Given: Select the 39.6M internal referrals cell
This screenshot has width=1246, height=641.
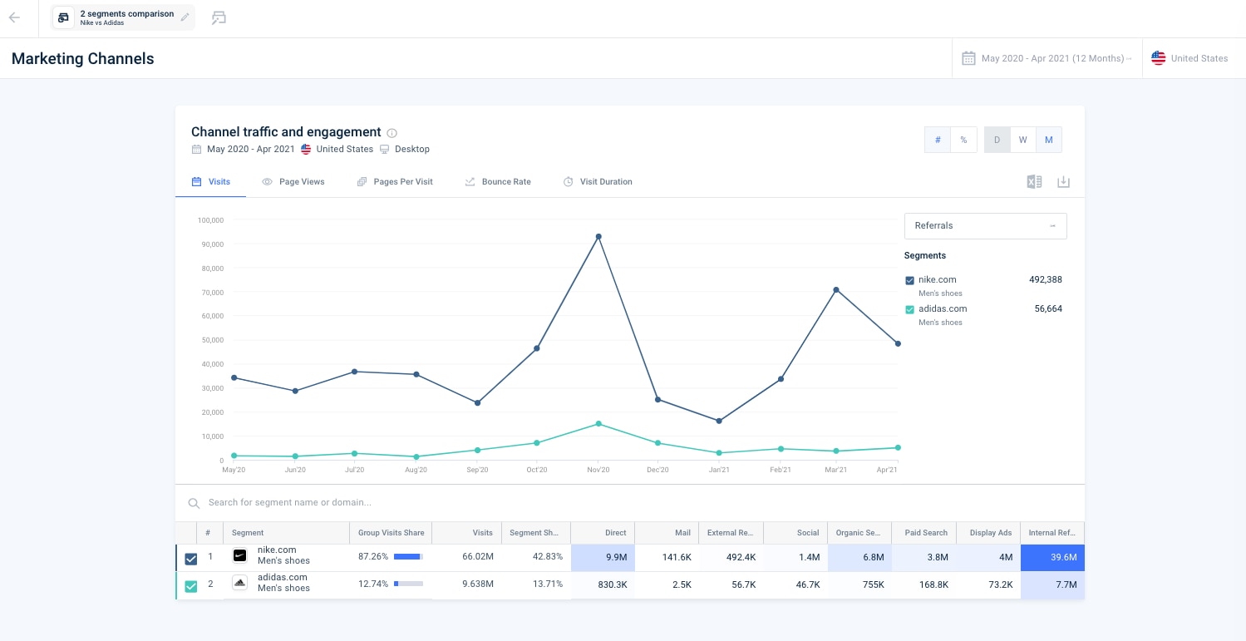Looking at the screenshot, I should (x=1052, y=558).
